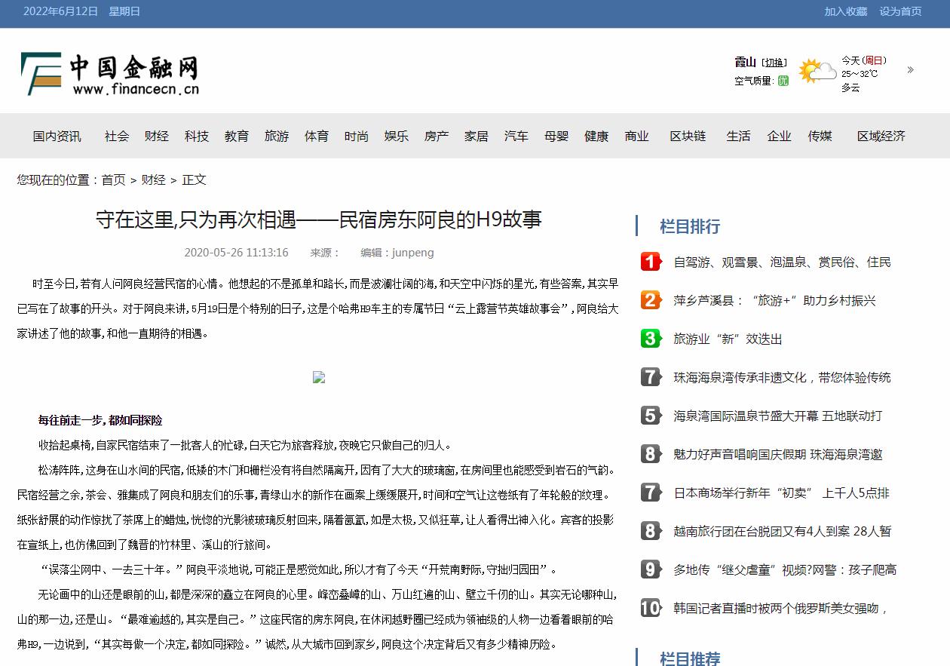Image resolution: width=950 pixels, height=666 pixels.
Task: Click 编辑:junpeng byline
Action: pos(397,253)
